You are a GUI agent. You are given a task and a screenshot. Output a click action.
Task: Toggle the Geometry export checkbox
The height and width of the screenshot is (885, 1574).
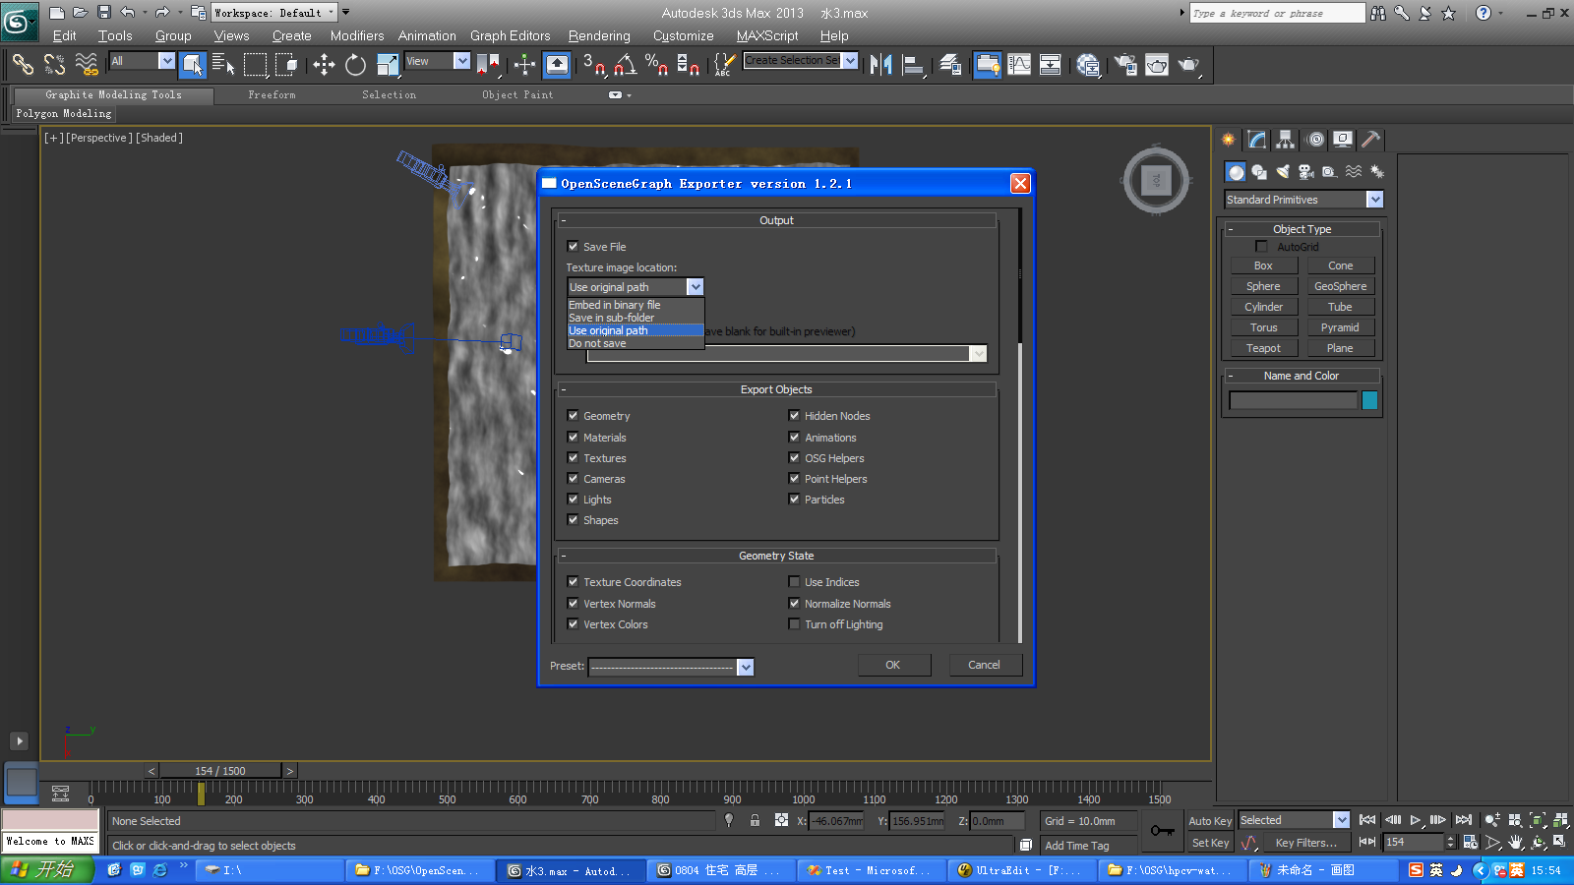click(x=573, y=415)
